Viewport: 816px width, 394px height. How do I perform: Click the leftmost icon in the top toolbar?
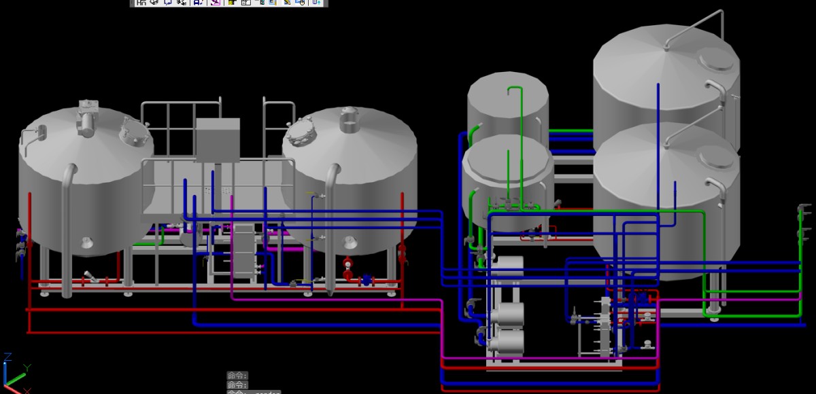pyautogui.click(x=141, y=3)
